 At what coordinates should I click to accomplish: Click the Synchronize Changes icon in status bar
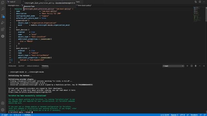(x=11, y=115)
